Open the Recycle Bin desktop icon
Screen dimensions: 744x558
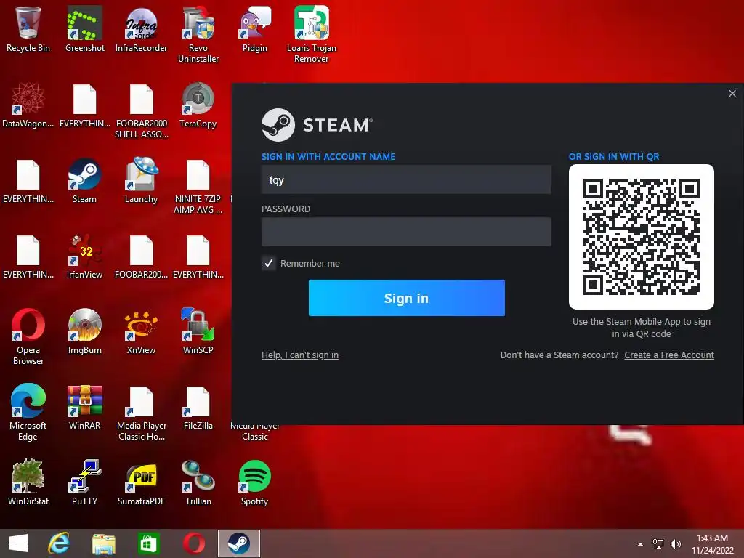[28, 28]
